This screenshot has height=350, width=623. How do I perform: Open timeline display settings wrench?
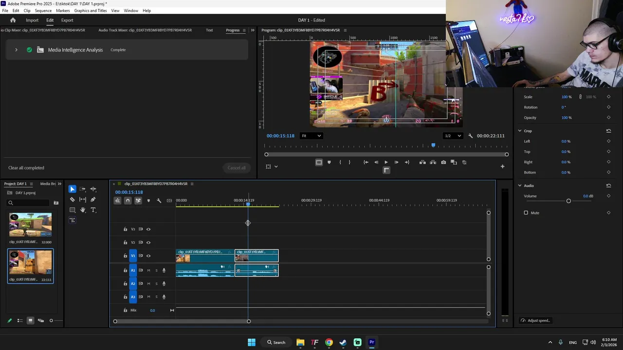coord(159,200)
